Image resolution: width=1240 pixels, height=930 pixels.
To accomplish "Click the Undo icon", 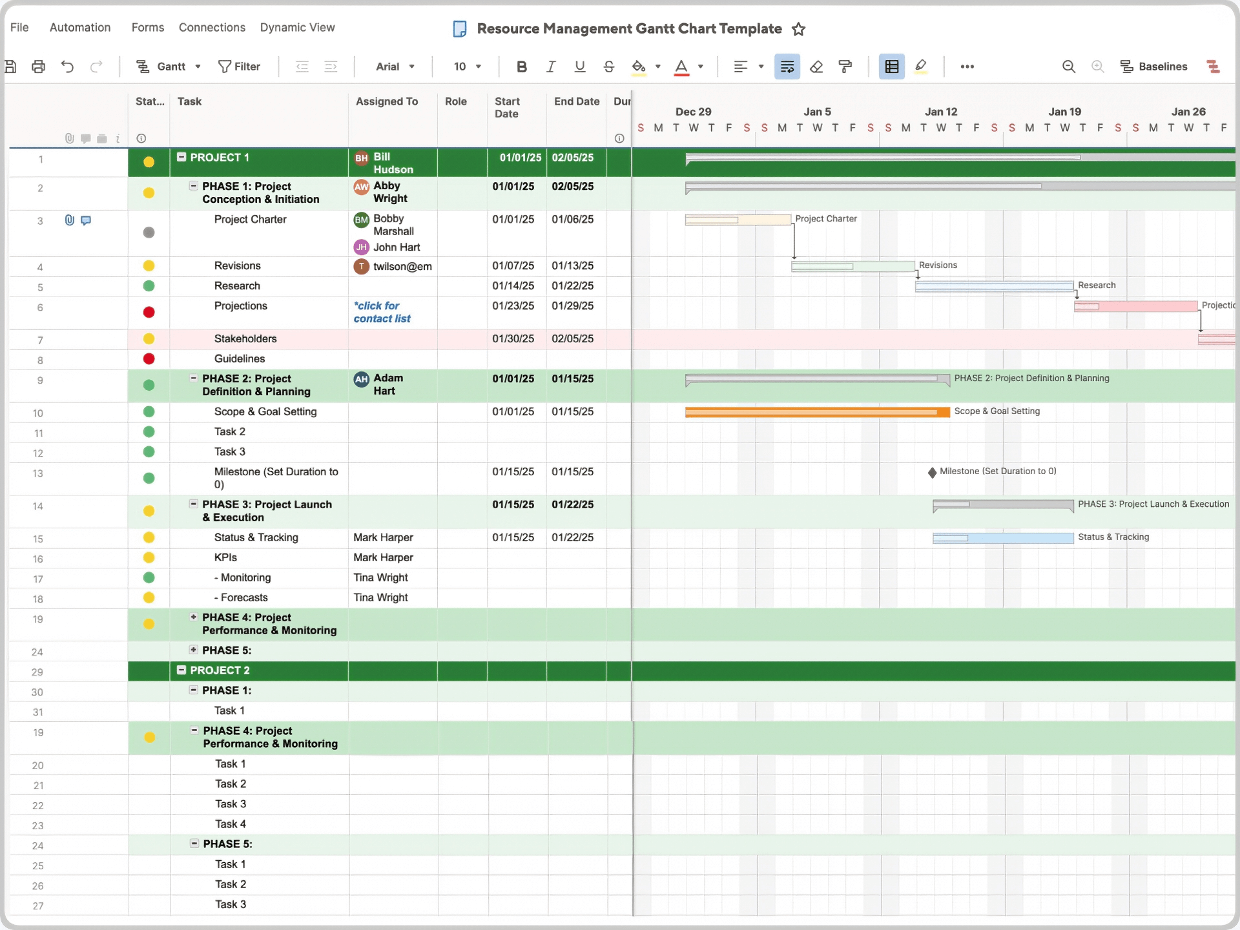I will click(67, 67).
